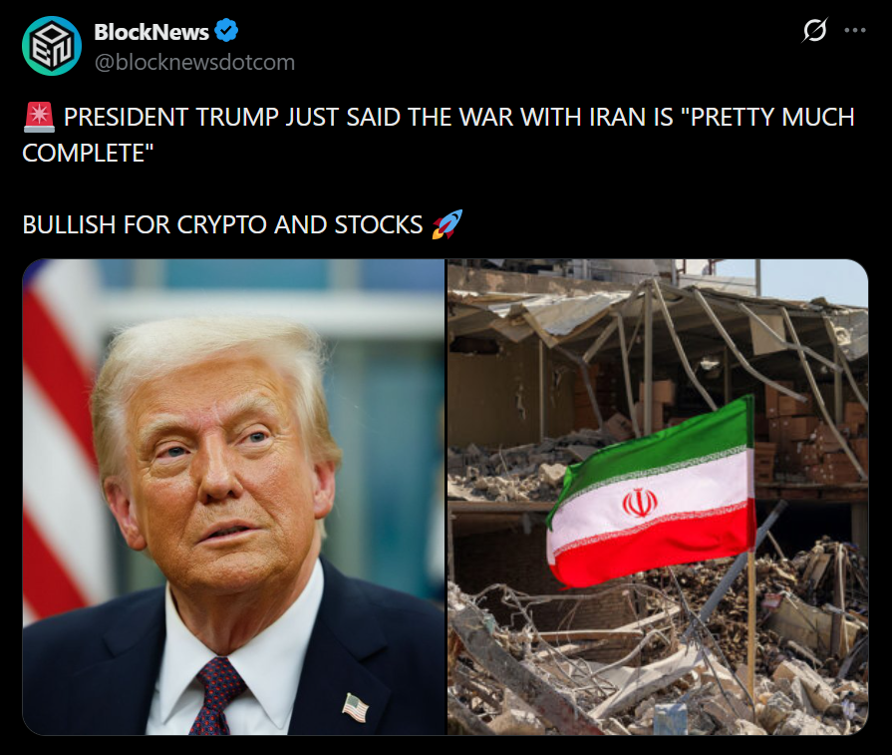Viewport: 892px width, 755px height.
Task: Click the word COMPLETE in the post
Action: (88, 154)
